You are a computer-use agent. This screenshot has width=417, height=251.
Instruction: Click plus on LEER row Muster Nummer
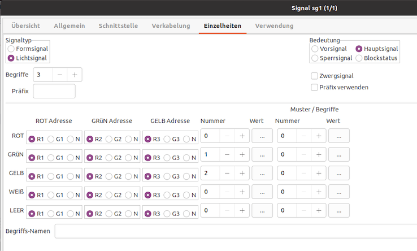319,210
